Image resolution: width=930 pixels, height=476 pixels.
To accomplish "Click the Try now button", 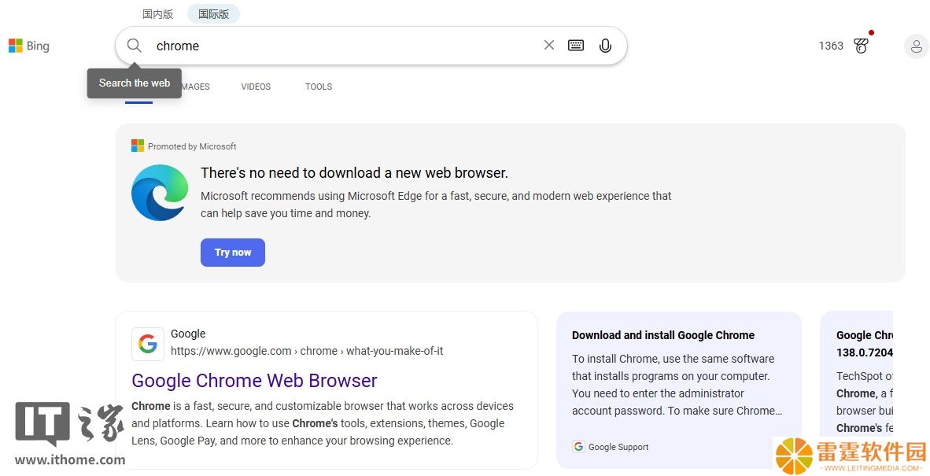I will coord(233,253).
